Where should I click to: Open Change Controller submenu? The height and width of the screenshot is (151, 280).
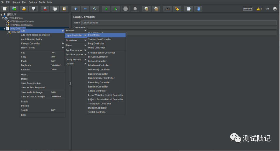(x=42, y=44)
